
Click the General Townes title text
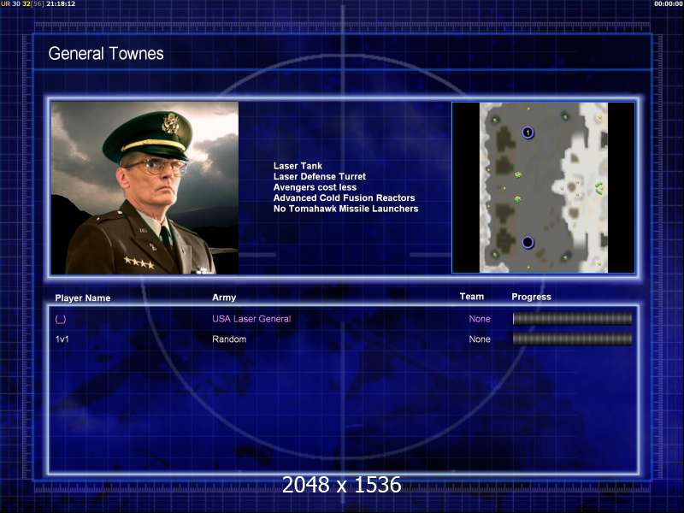coord(106,54)
